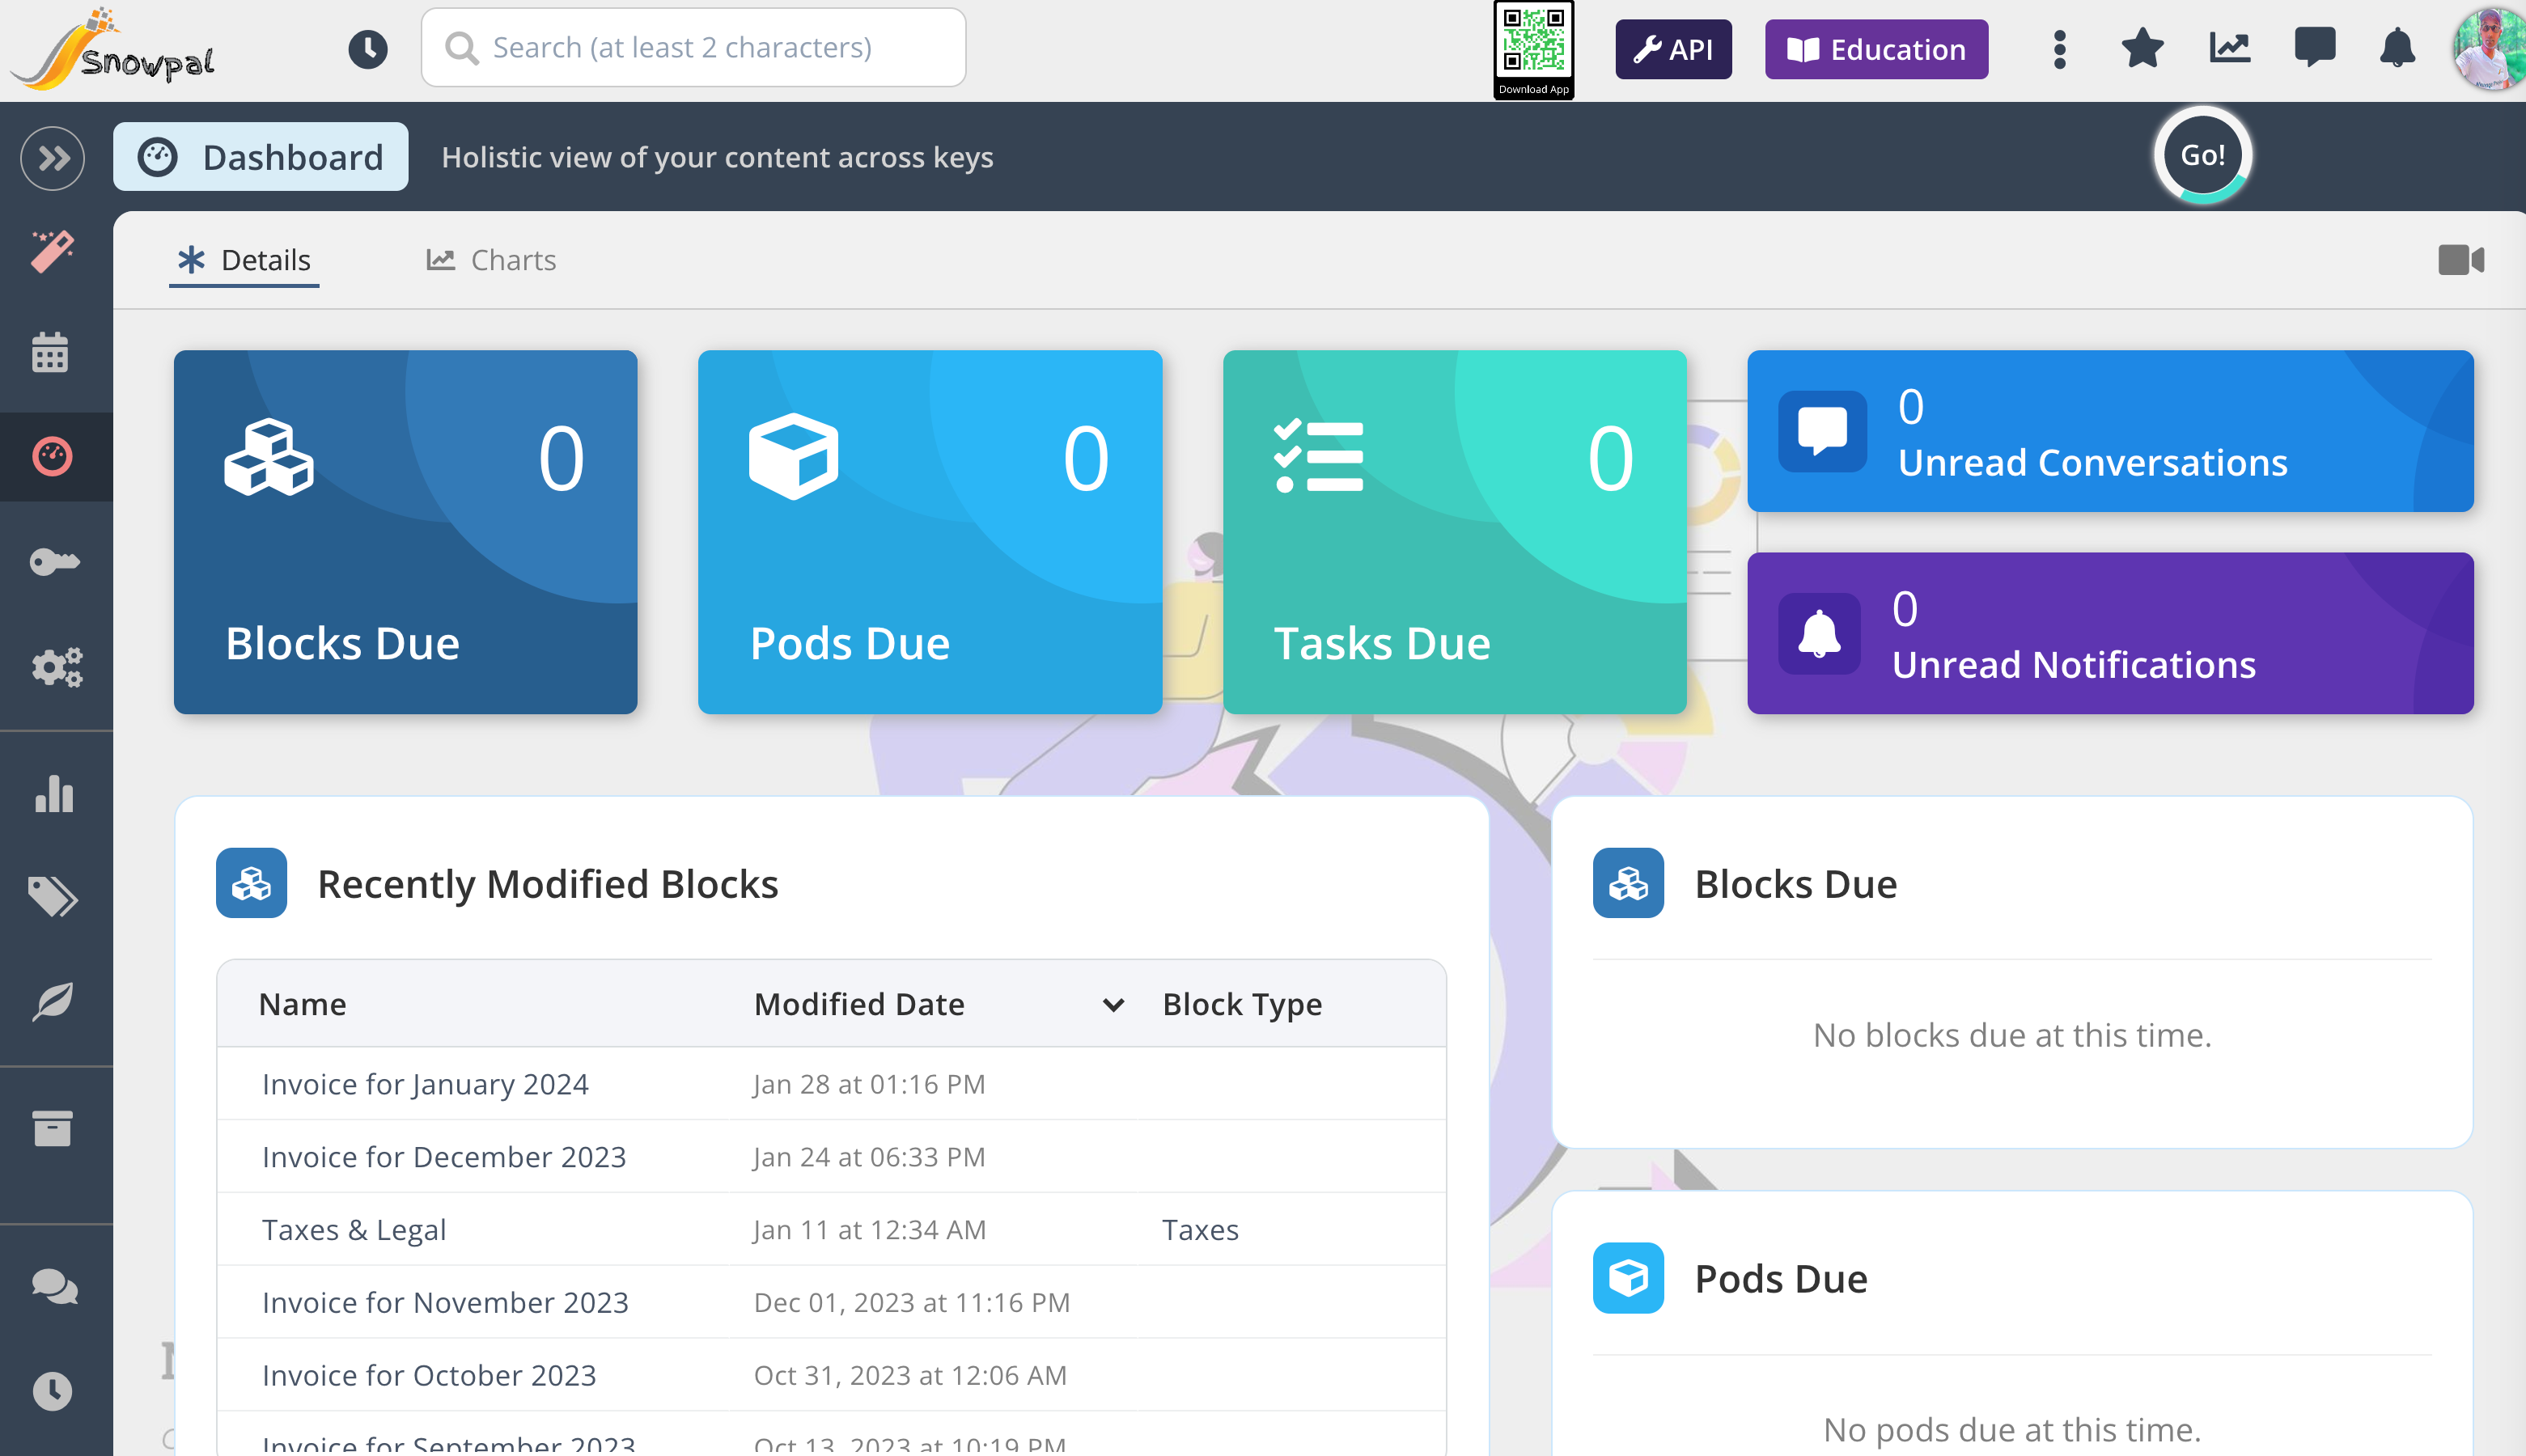This screenshot has height=1456, width=2526.
Task: Click the Snowpal logo
Action: (112, 49)
